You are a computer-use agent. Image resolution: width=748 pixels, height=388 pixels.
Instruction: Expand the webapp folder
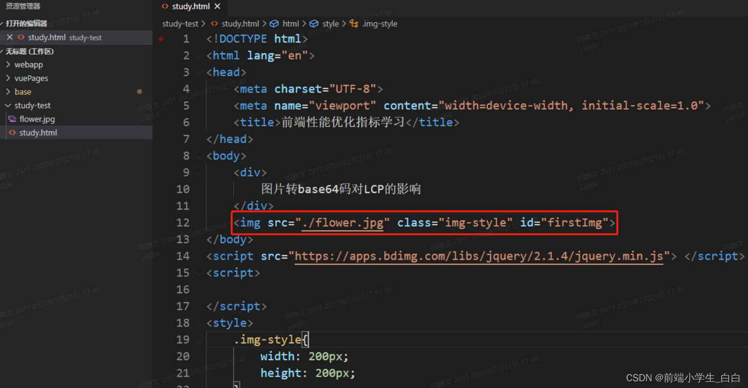tap(76, 65)
